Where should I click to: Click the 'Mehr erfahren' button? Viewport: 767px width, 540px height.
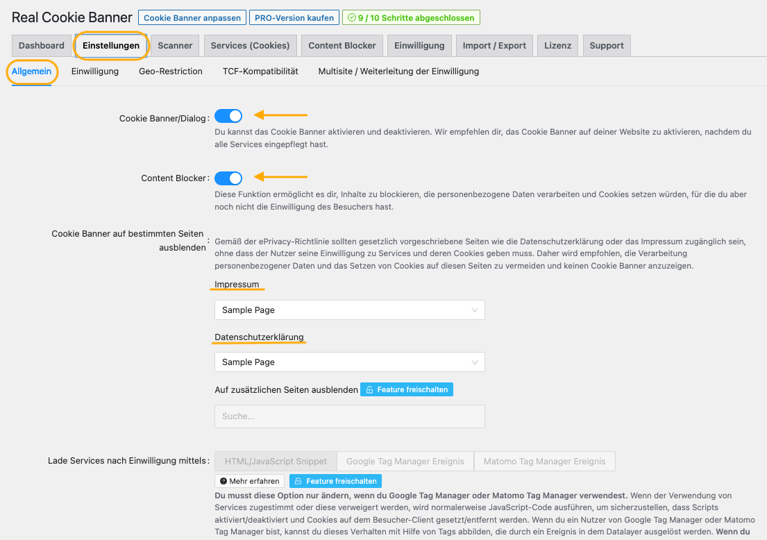(249, 481)
